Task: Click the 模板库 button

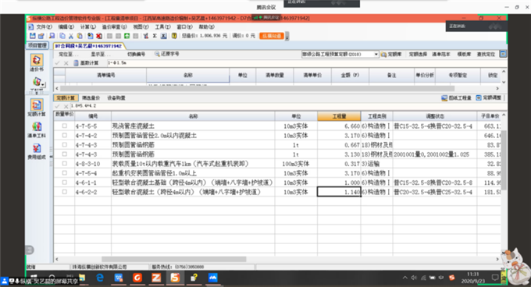Action: [x=464, y=54]
